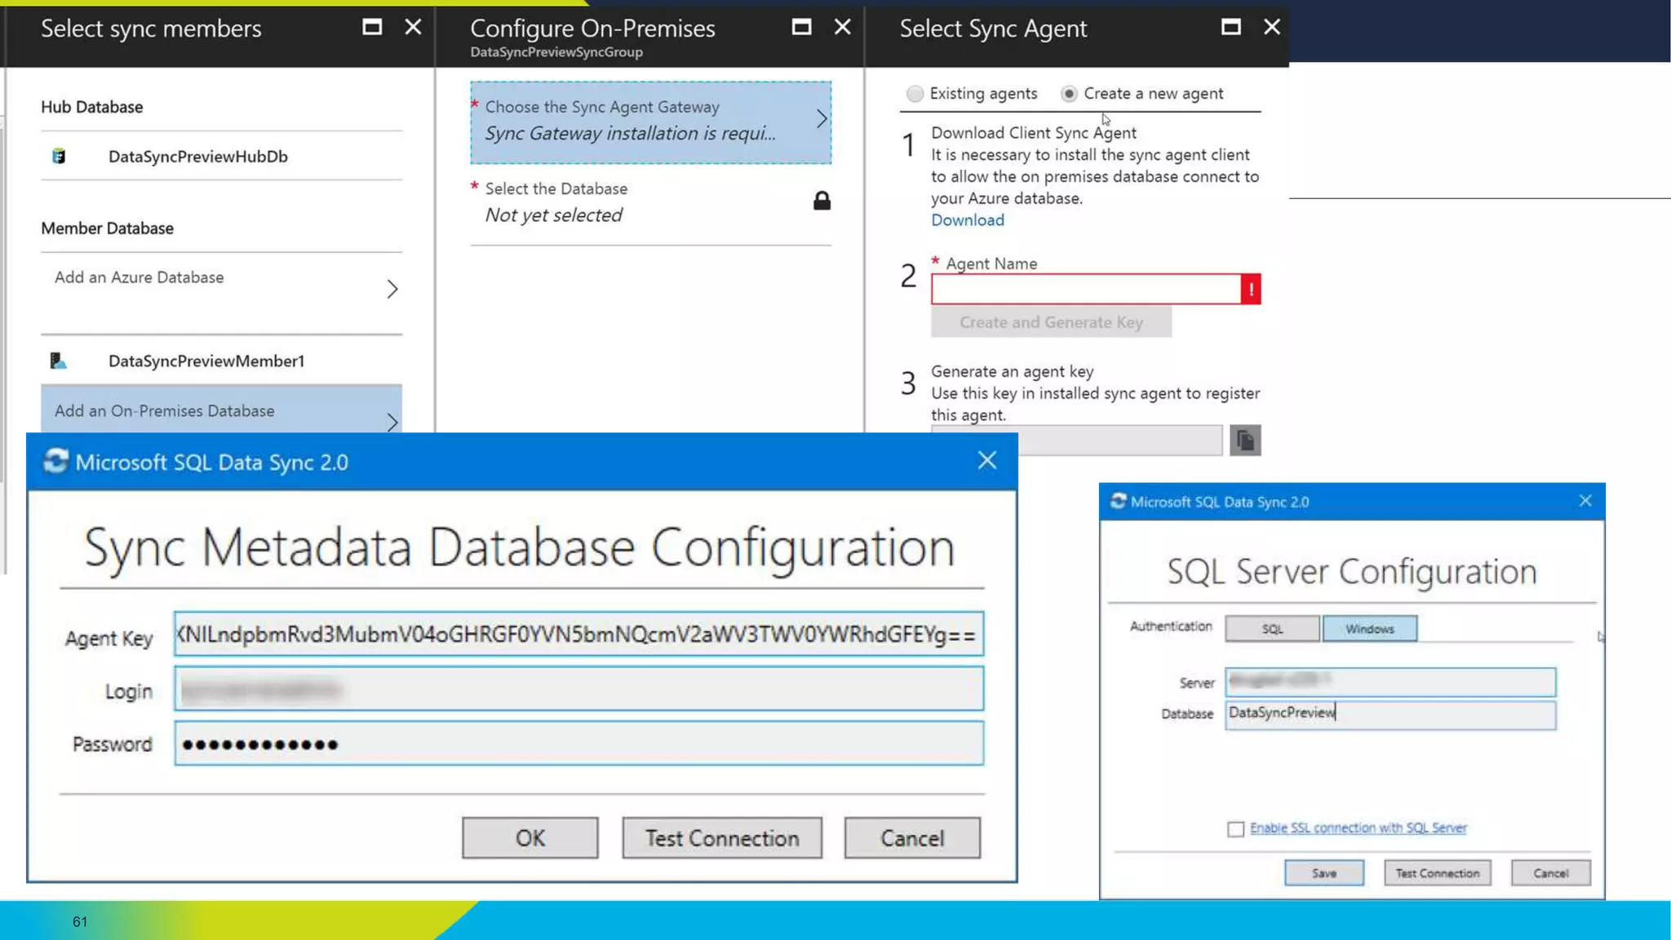This screenshot has width=1671, height=940.
Task: Maximize the Select sync members blade
Action: [x=372, y=28]
